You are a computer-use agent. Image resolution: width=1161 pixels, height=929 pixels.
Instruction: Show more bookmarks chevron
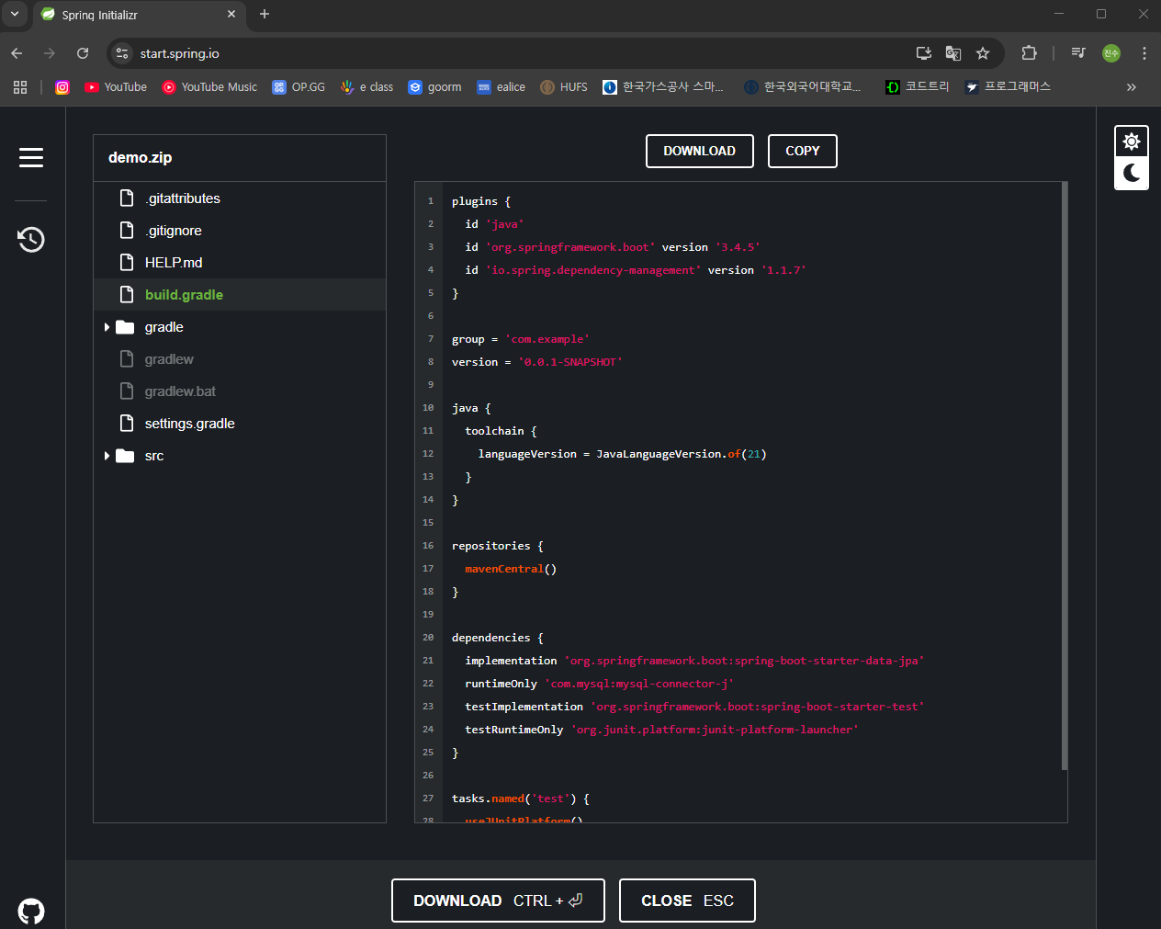coord(1132,87)
